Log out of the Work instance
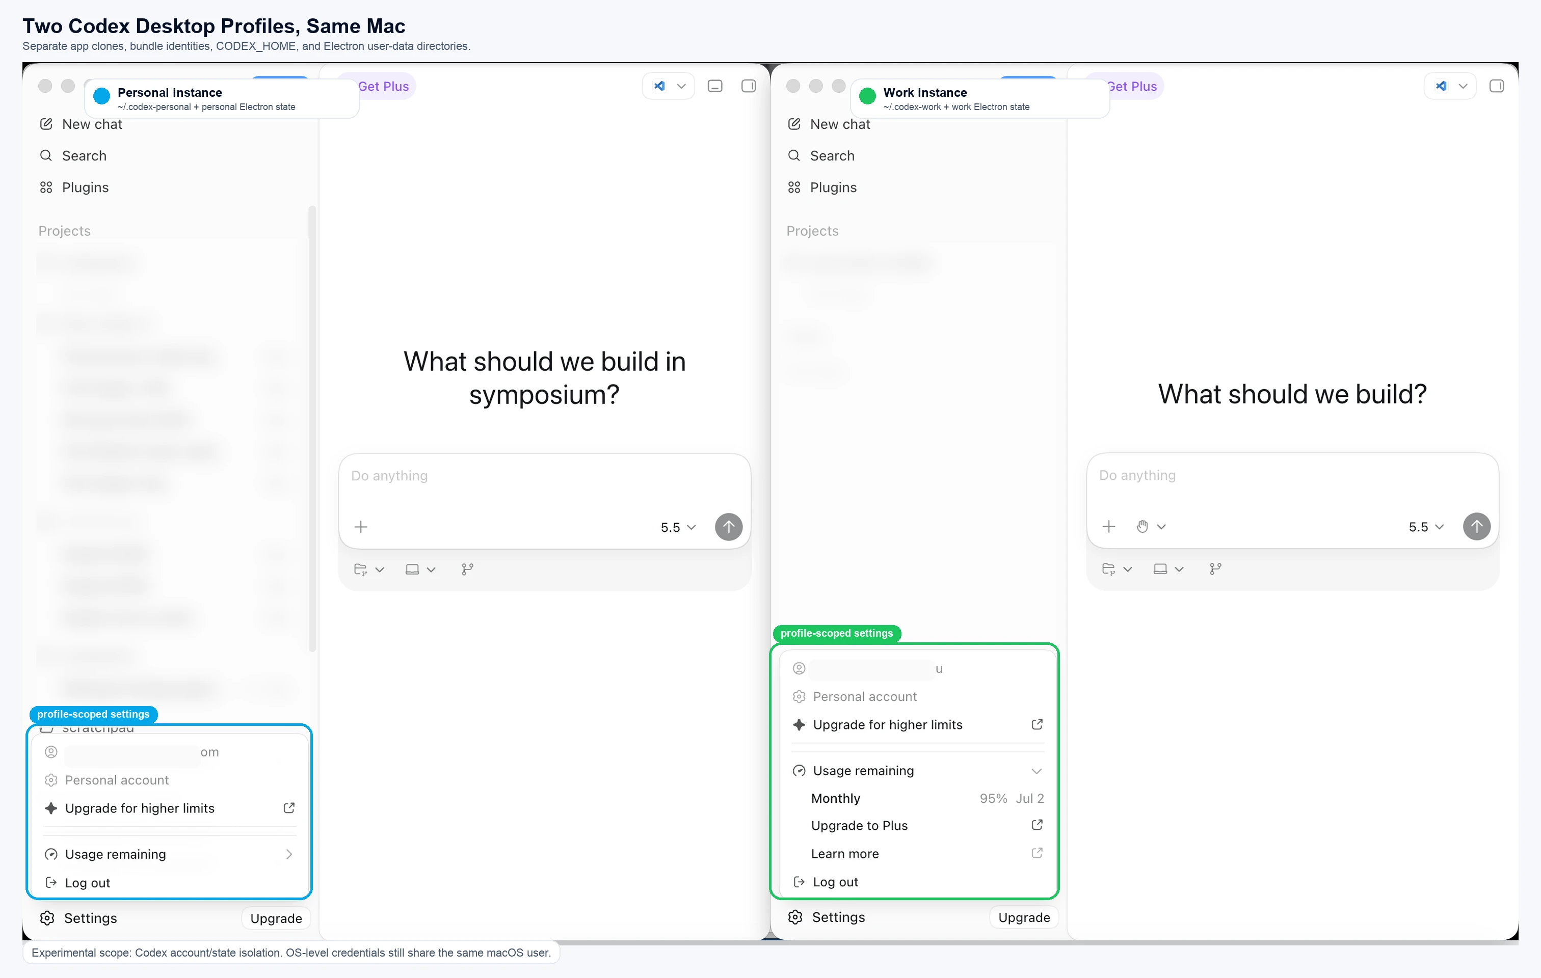This screenshot has width=1541, height=978. [918, 882]
